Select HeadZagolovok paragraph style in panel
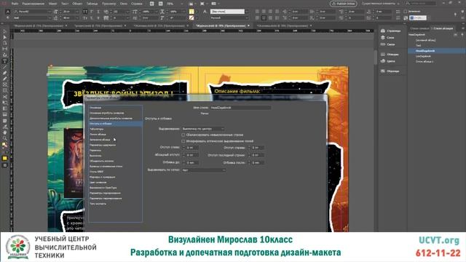 [x=436, y=51]
